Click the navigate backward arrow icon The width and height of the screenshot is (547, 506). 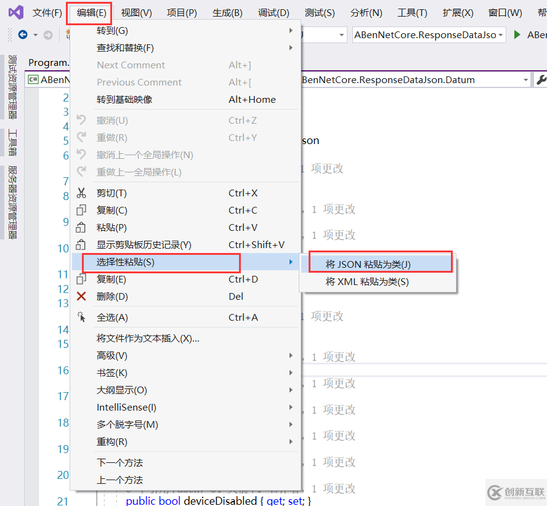[23, 34]
